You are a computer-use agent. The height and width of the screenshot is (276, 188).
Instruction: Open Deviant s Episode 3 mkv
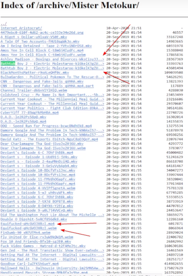39,166
